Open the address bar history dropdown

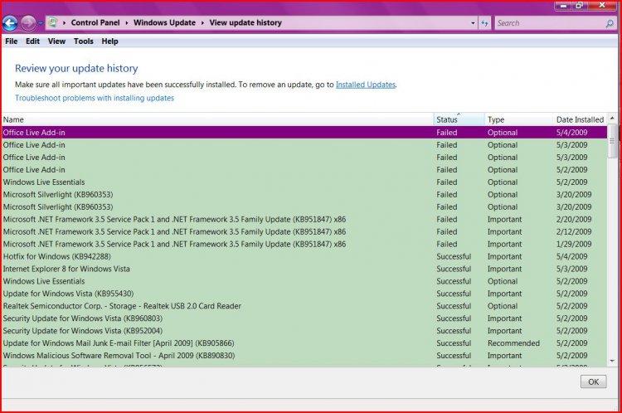coord(473,23)
